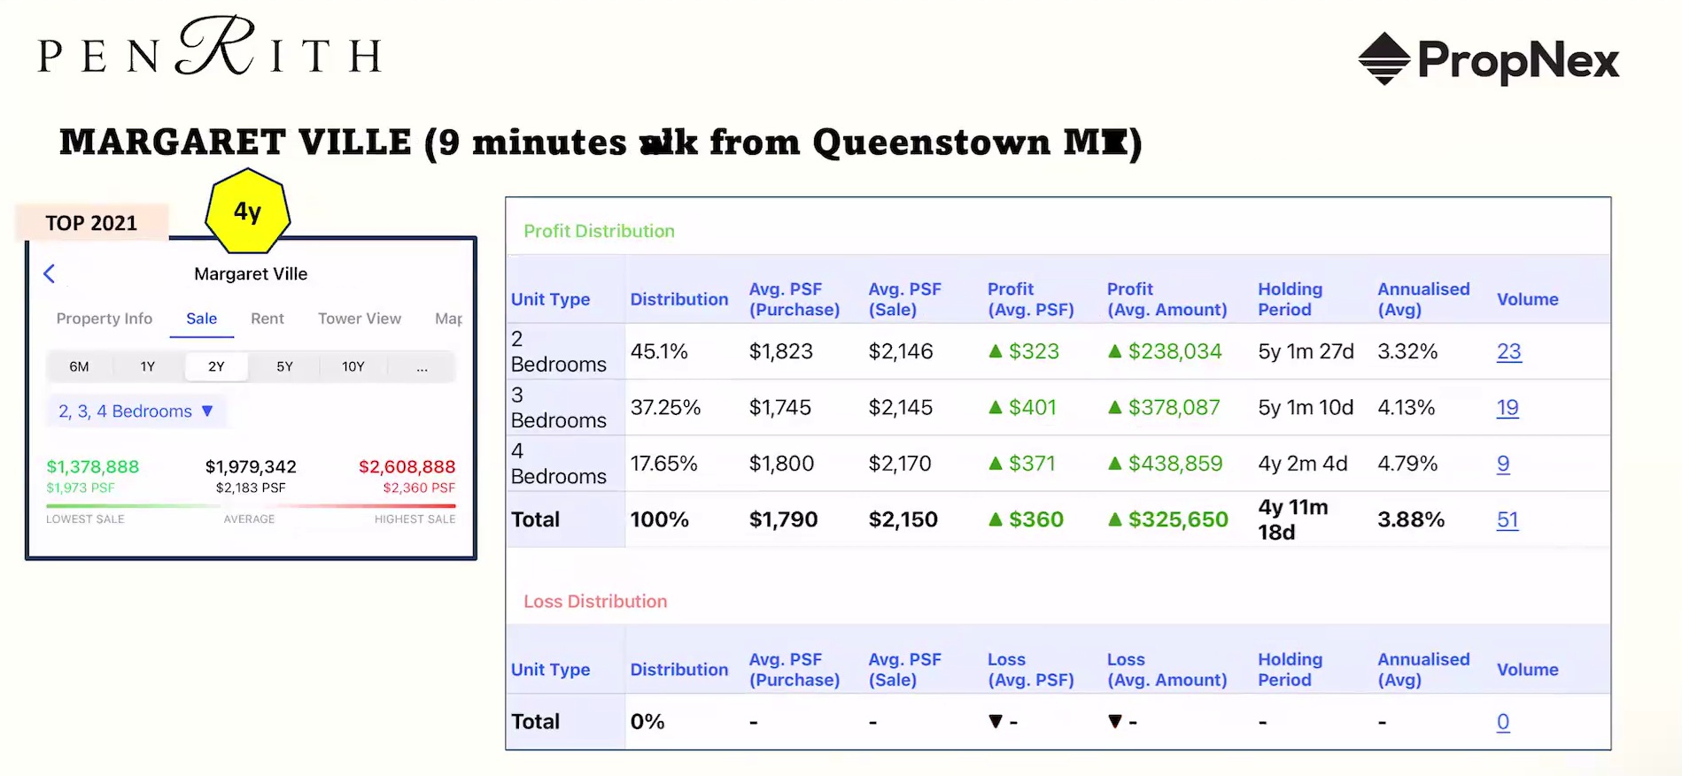
Task: Open the 2 Bedrooms volume link 23
Action: click(1508, 352)
